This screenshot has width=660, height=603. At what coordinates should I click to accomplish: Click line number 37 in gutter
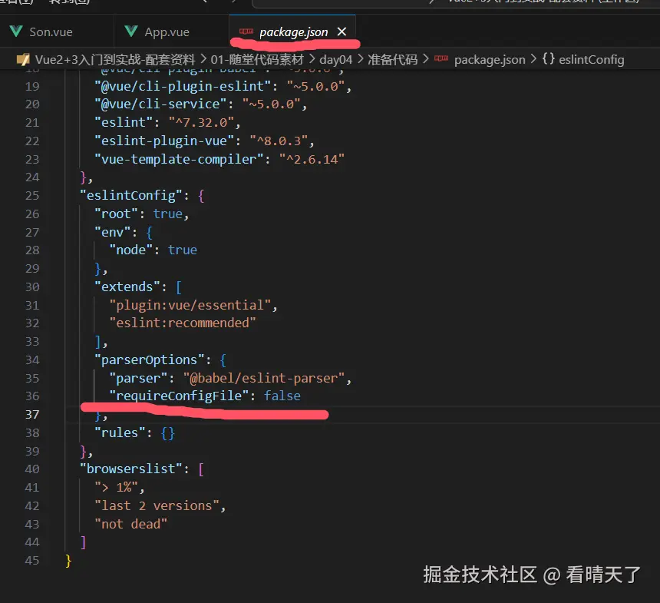tap(32, 415)
